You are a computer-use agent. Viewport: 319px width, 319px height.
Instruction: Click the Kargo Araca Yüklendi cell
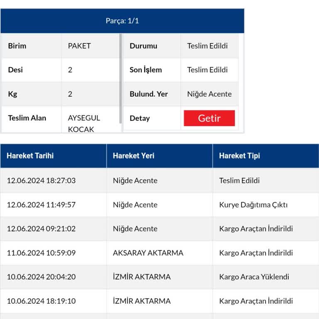254,277
